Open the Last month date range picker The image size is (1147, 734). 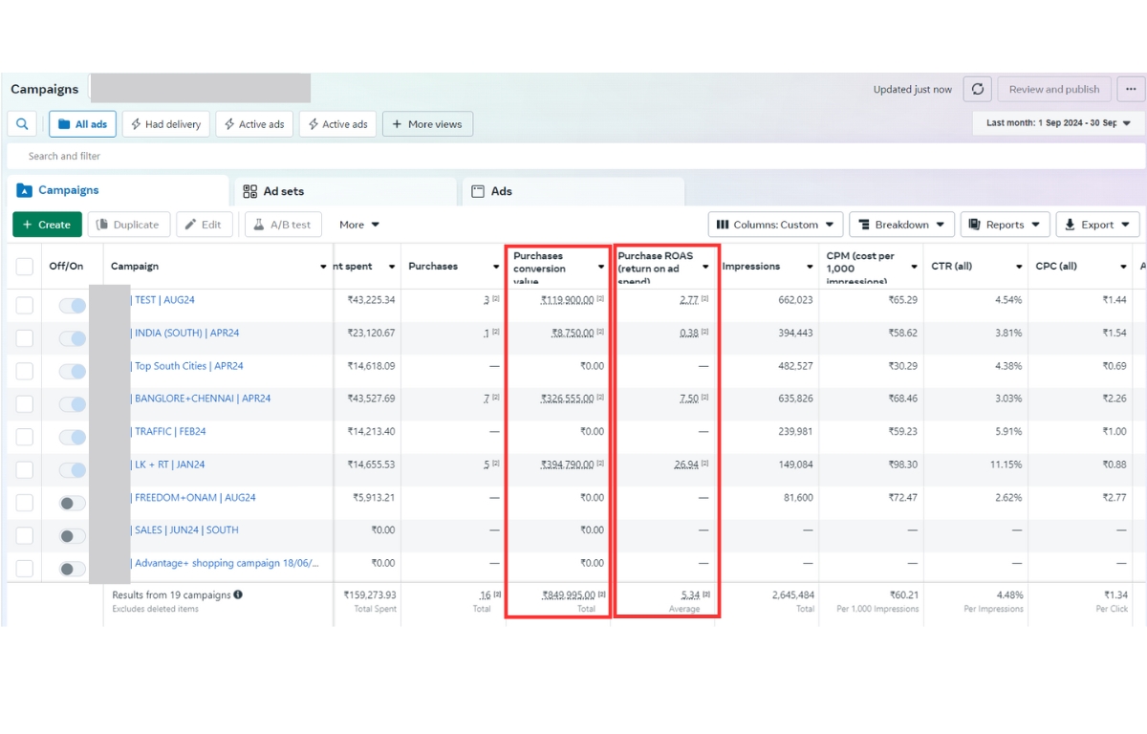pyautogui.click(x=1058, y=123)
